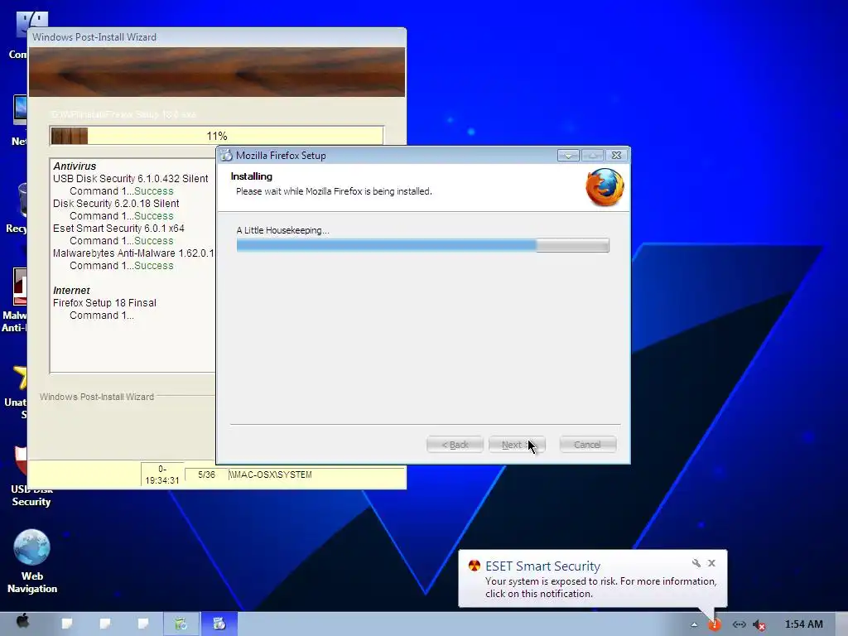The width and height of the screenshot is (848, 636).
Task: Show hidden tray icons arrow
Action: coord(694,624)
